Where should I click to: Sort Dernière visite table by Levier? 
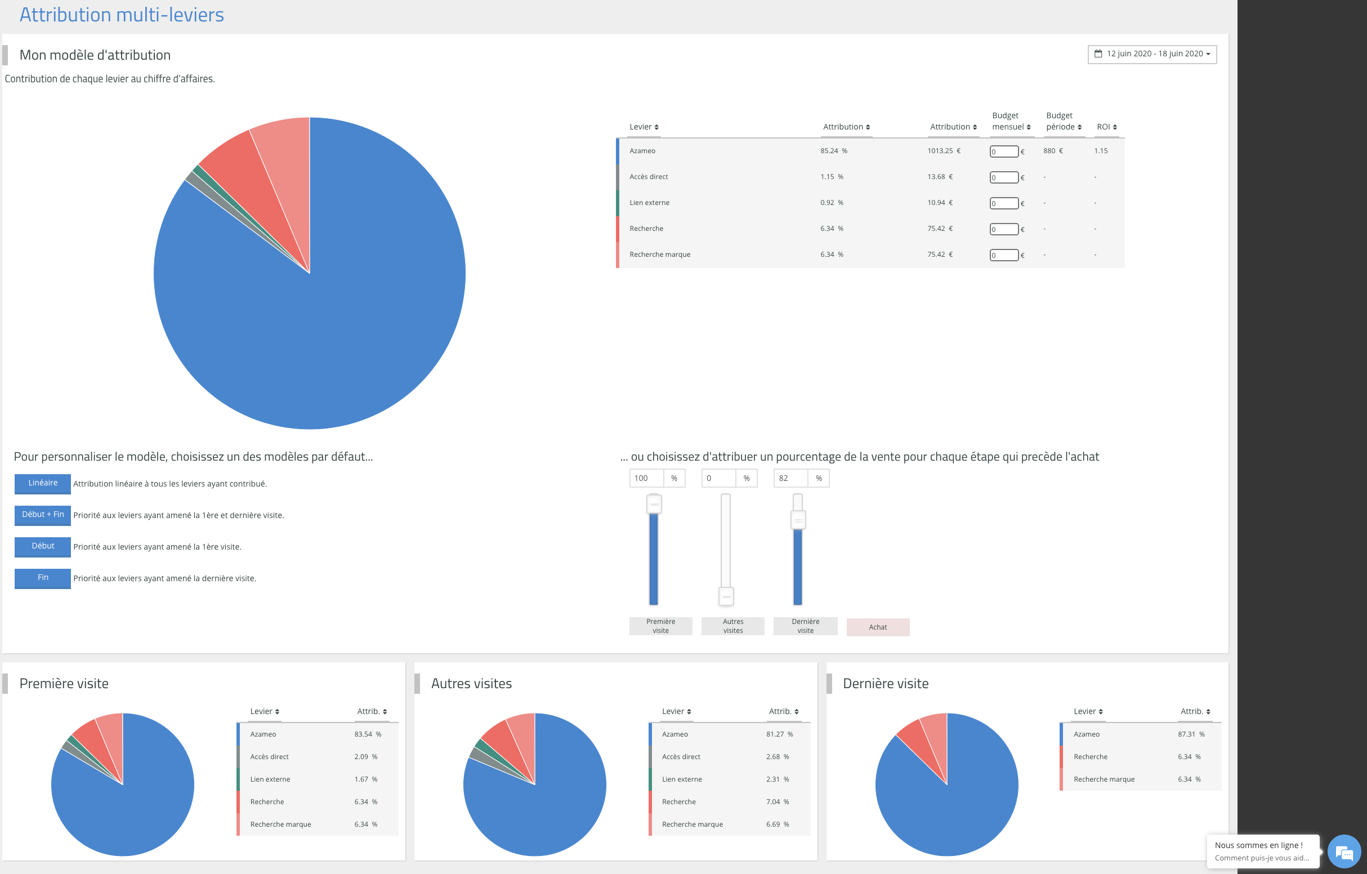(1088, 711)
